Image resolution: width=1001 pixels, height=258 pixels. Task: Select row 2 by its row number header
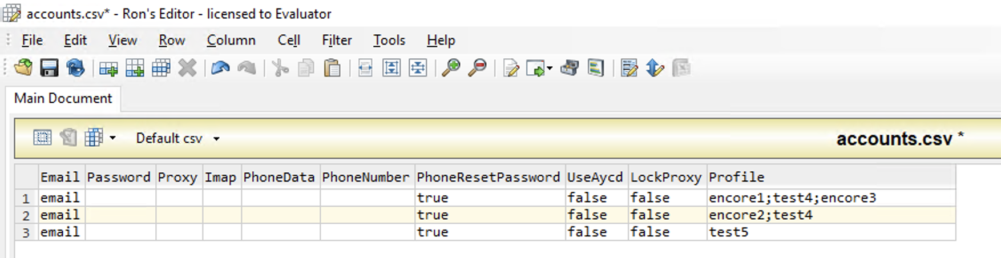point(26,215)
